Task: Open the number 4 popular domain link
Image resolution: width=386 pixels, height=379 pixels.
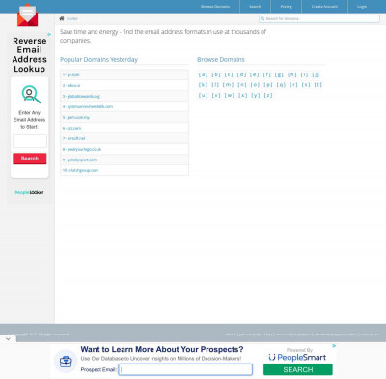Action: point(88,106)
